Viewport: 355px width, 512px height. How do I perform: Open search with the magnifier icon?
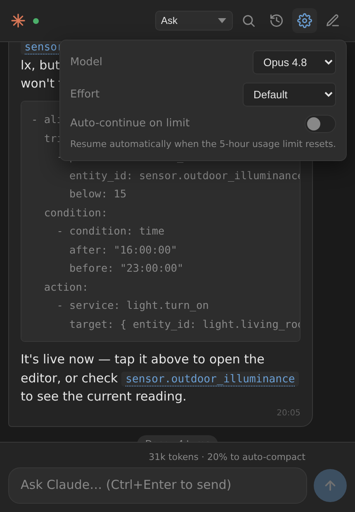point(248,21)
